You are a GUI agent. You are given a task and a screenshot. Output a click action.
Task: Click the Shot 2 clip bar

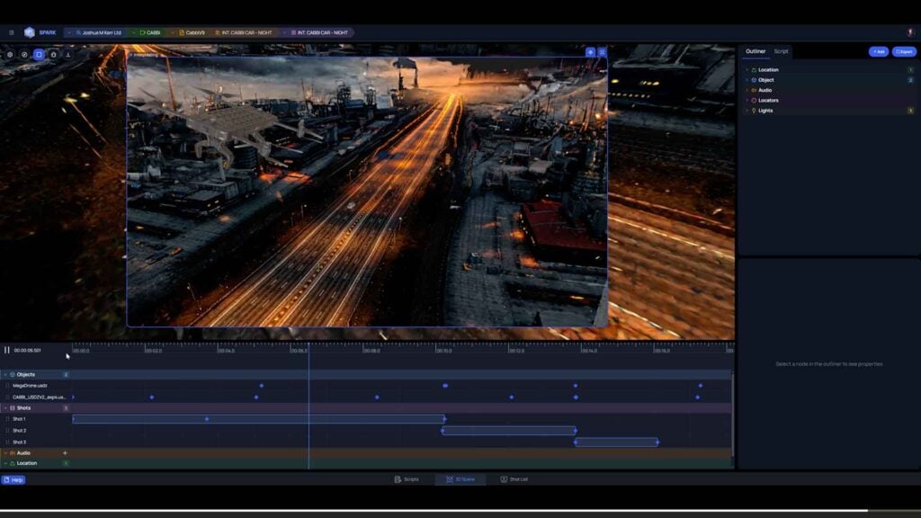[x=509, y=431]
